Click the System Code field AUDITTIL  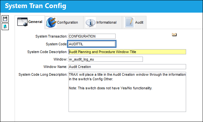tap(92, 44)
